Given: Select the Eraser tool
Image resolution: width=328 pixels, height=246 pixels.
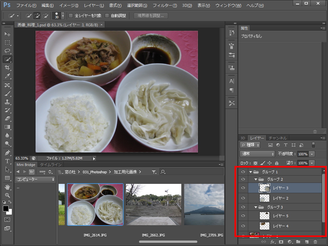Looking at the screenshot, I should click(7, 119).
